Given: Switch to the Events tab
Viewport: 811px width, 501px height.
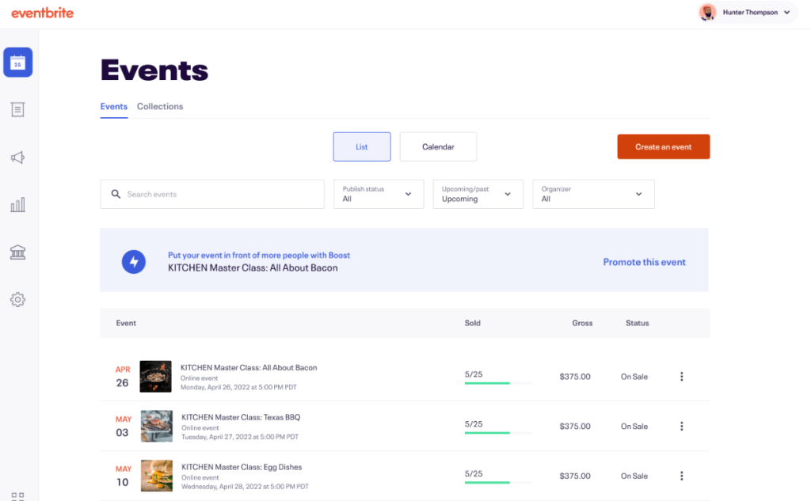Looking at the screenshot, I should (114, 107).
